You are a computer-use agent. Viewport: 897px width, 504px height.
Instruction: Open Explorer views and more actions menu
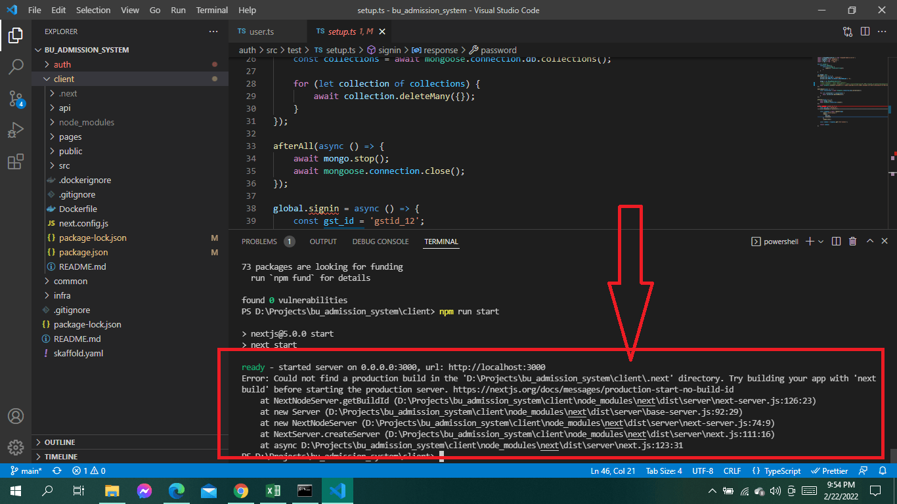pyautogui.click(x=213, y=31)
